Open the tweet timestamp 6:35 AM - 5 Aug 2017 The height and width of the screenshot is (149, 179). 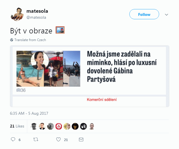(29, 113)
